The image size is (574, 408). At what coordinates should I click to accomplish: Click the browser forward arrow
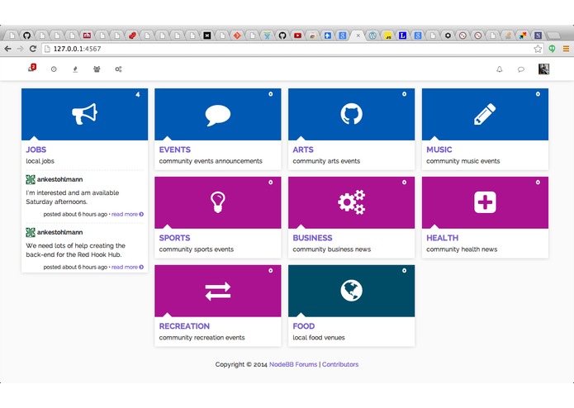coord(20,49)
